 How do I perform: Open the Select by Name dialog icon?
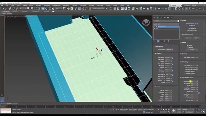click(x=32, y=9)
